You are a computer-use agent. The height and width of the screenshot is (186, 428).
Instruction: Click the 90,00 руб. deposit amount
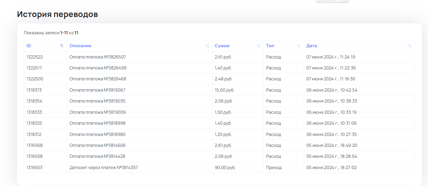coord(225,168)
